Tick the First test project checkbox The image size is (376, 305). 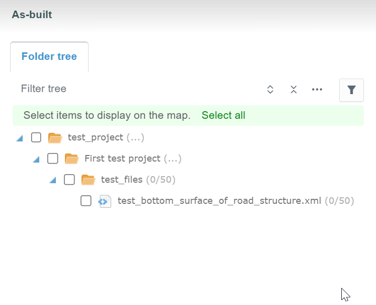[x=53, y=159]
